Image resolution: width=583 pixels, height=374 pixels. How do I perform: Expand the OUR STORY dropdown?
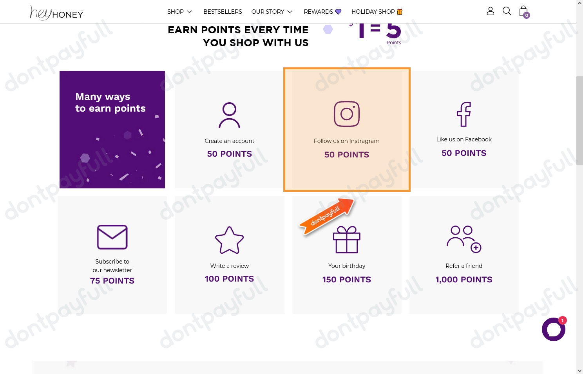point(272,11)
